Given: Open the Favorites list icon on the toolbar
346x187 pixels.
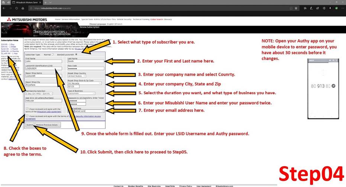Looking at the screenshot, I should pos(305,8).
